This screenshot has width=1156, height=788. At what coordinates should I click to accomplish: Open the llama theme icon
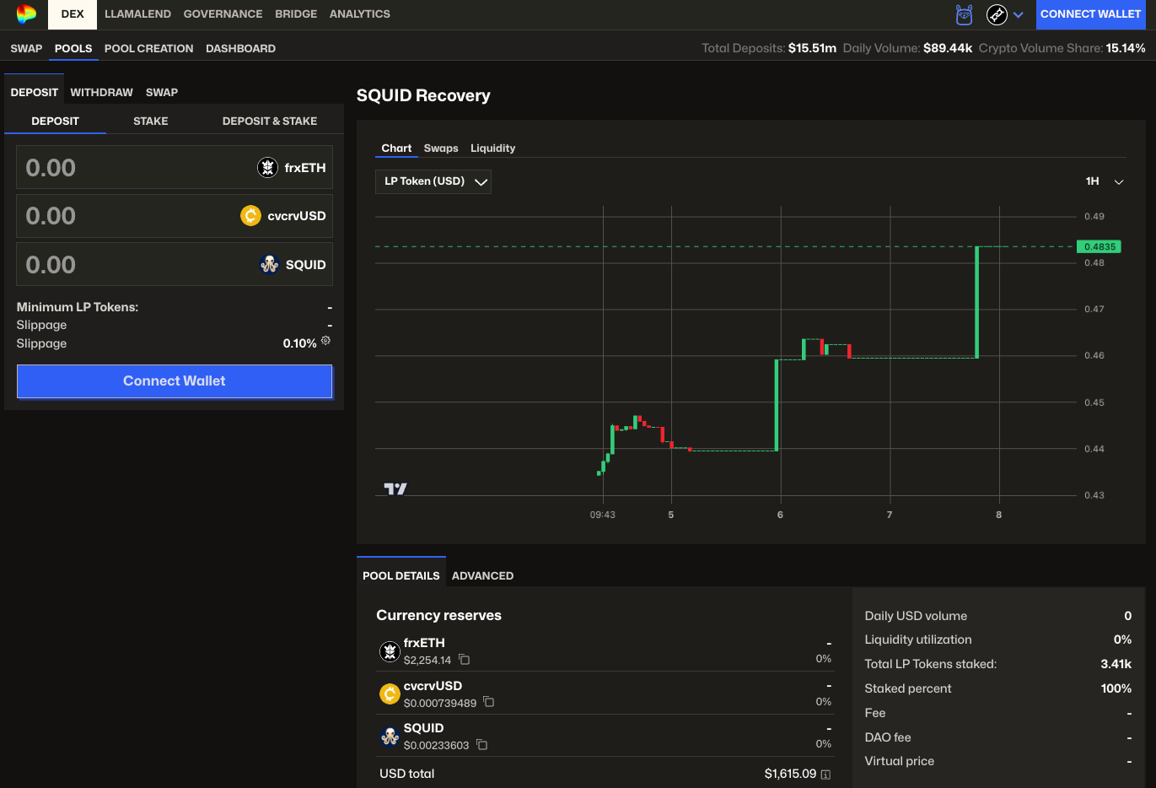[x=964, y=14]
